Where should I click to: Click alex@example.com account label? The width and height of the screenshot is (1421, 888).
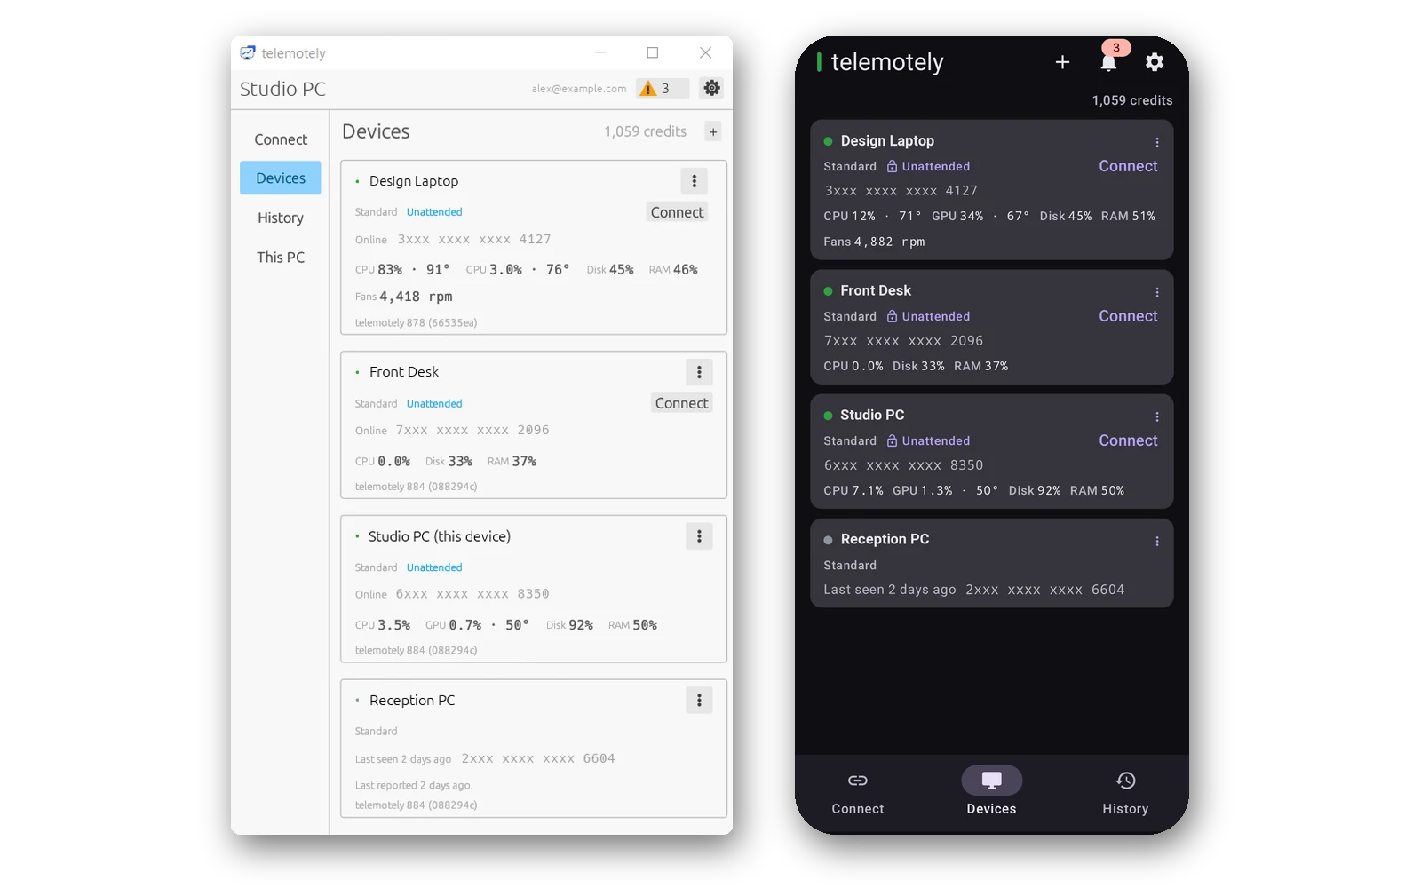579,89
